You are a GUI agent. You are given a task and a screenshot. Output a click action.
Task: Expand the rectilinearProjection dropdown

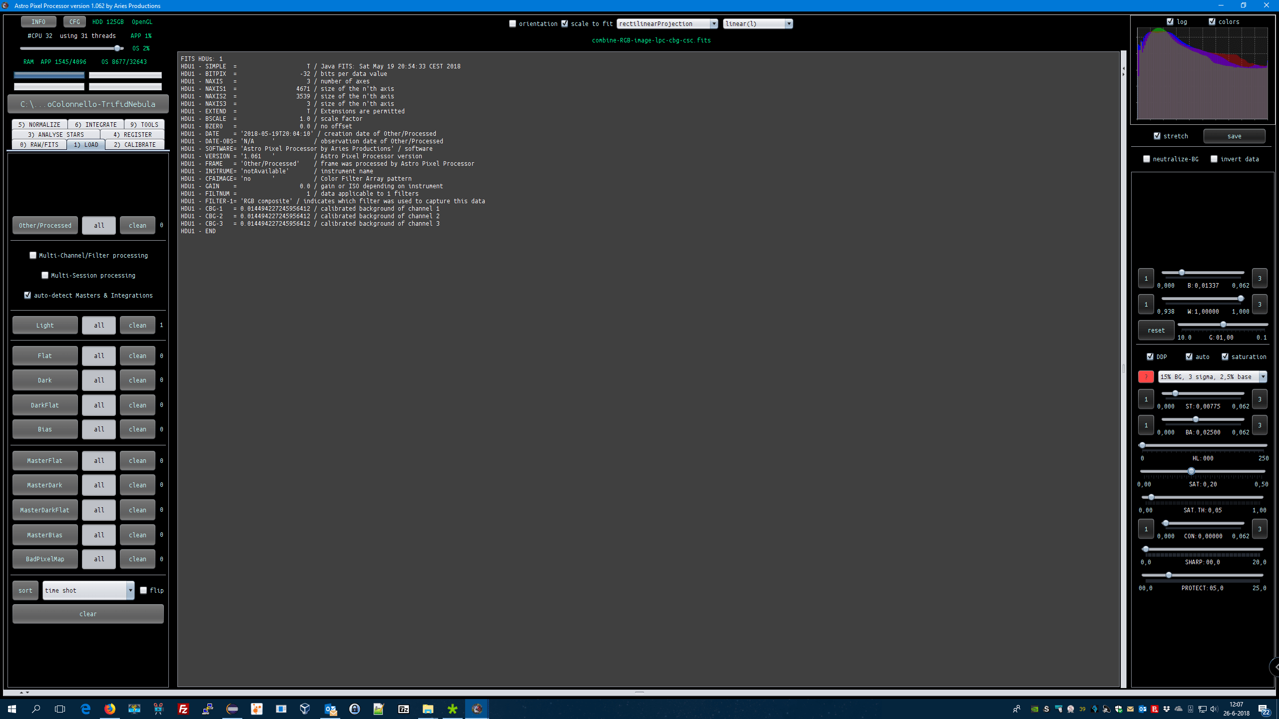tap(713, 23)
